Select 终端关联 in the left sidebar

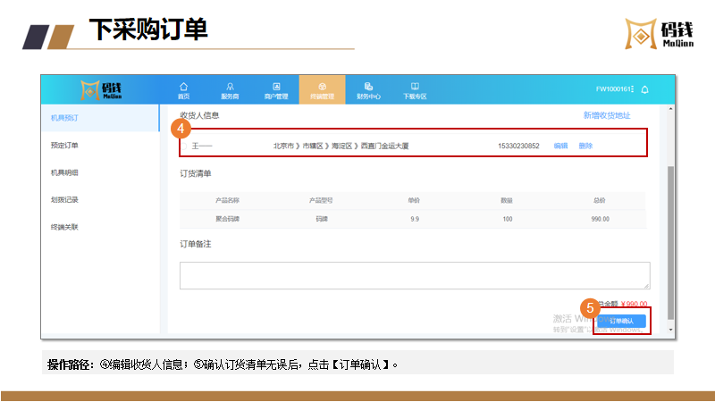(x=65, y=227)
